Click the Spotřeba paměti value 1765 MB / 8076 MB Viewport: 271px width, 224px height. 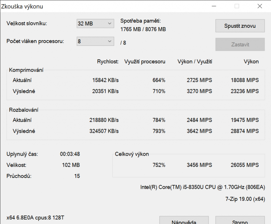143,29
